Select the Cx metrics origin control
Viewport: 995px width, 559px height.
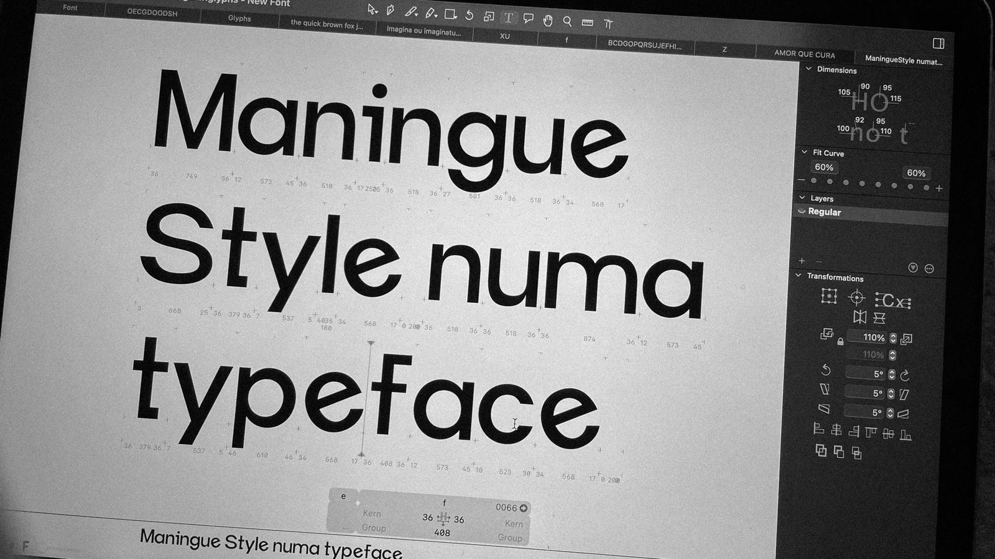coord(893,301)
